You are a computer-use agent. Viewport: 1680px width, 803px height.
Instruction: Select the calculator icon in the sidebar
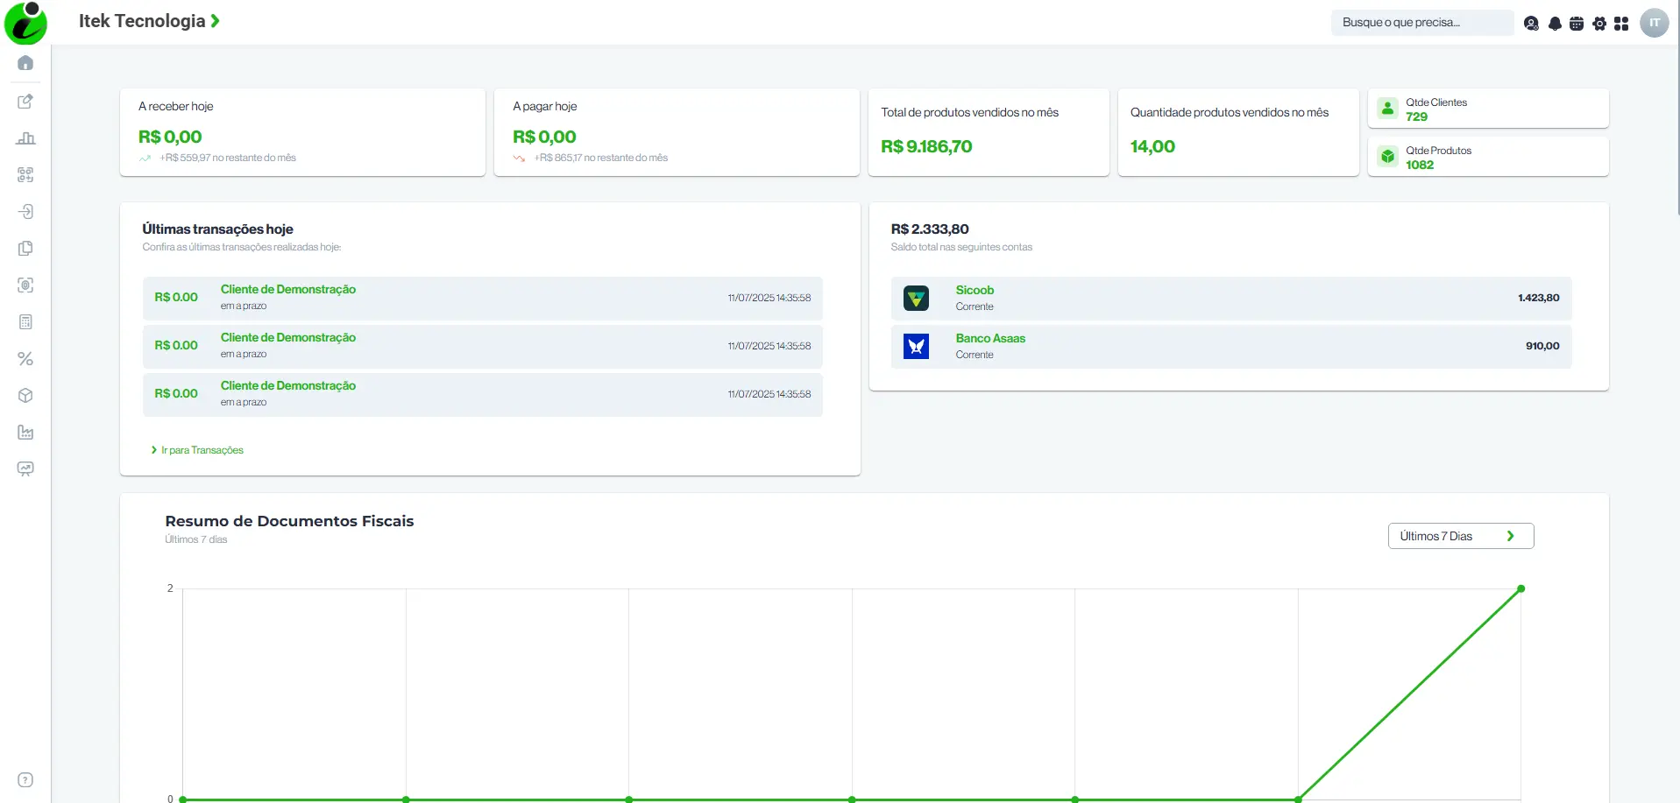[25, 322]
